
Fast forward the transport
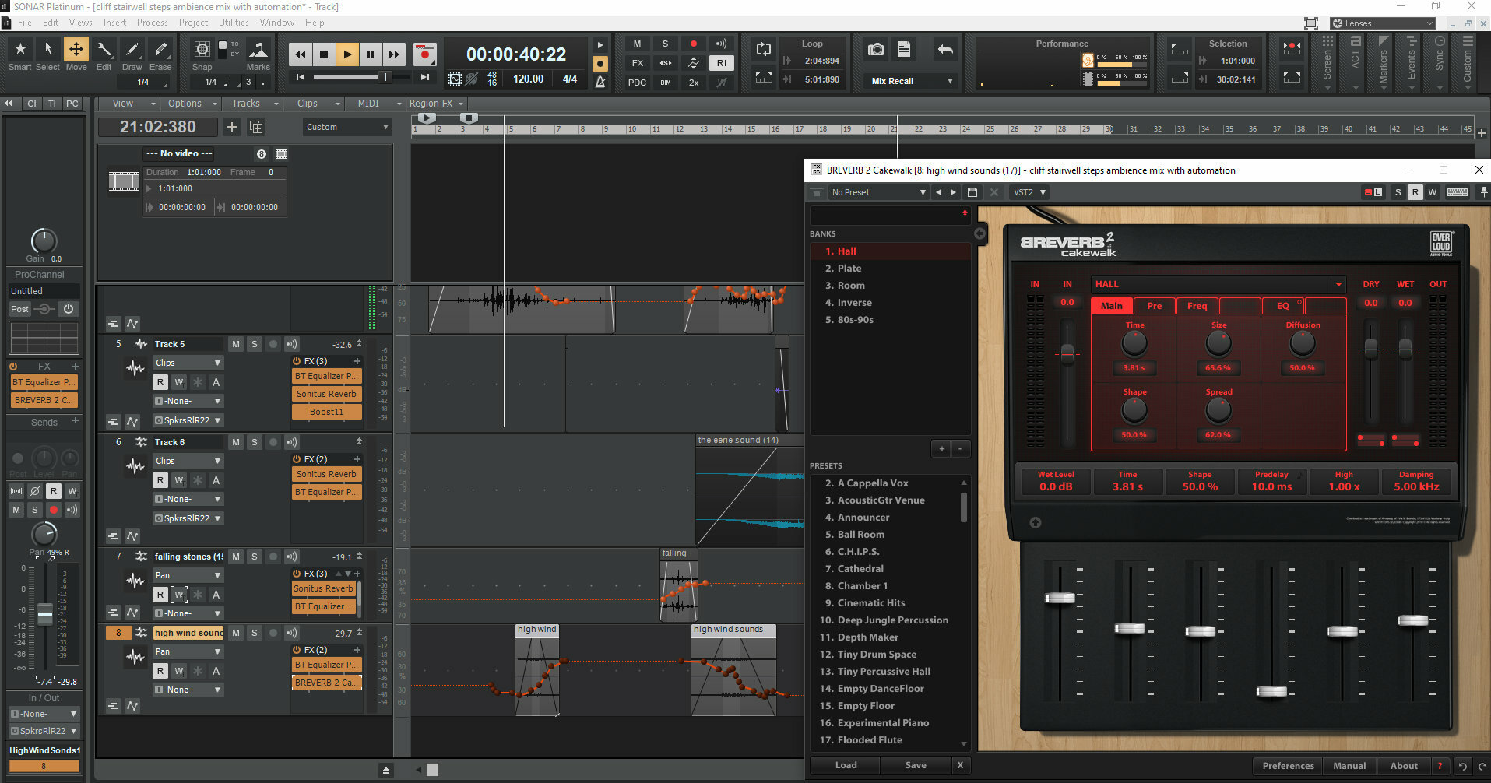click(x=395, y=54)
